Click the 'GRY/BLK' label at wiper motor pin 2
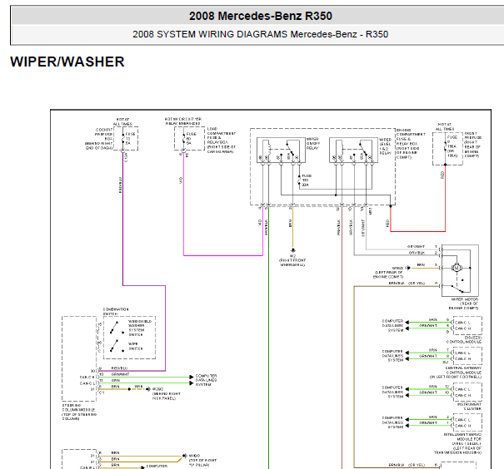Image resolution: width=504 pixels, height=469 pixels. click(417, 253)
